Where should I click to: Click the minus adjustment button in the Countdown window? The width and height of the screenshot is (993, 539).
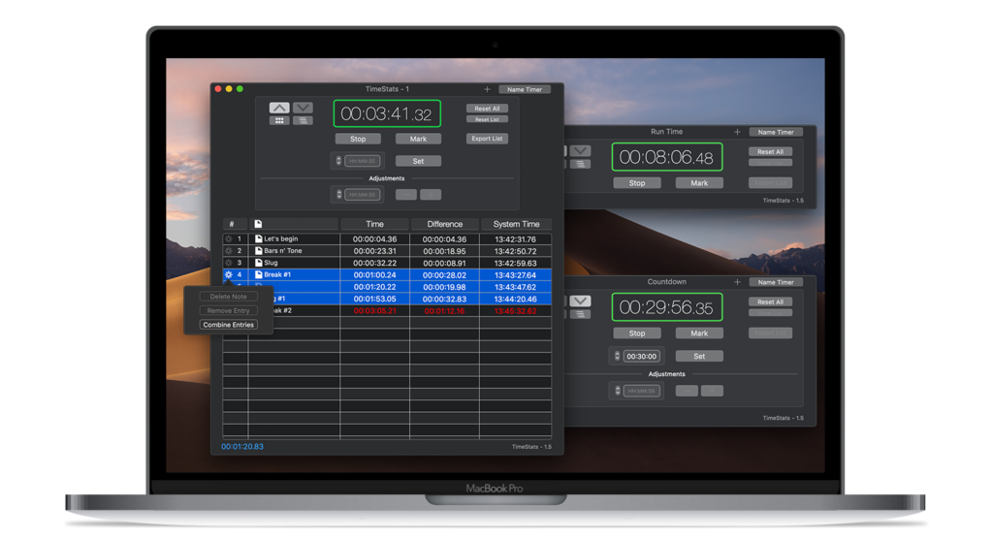point(687,391)
